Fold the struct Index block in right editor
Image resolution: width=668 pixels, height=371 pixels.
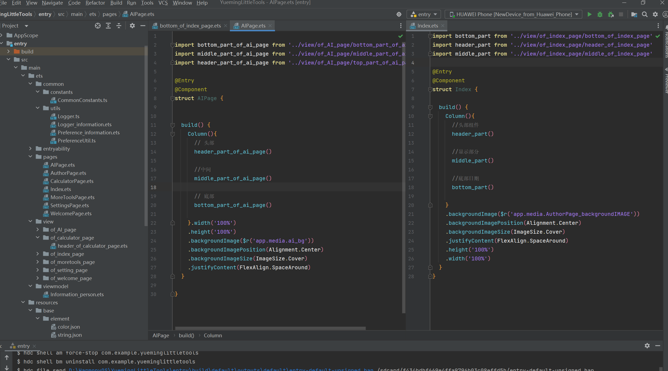point(430,89)
